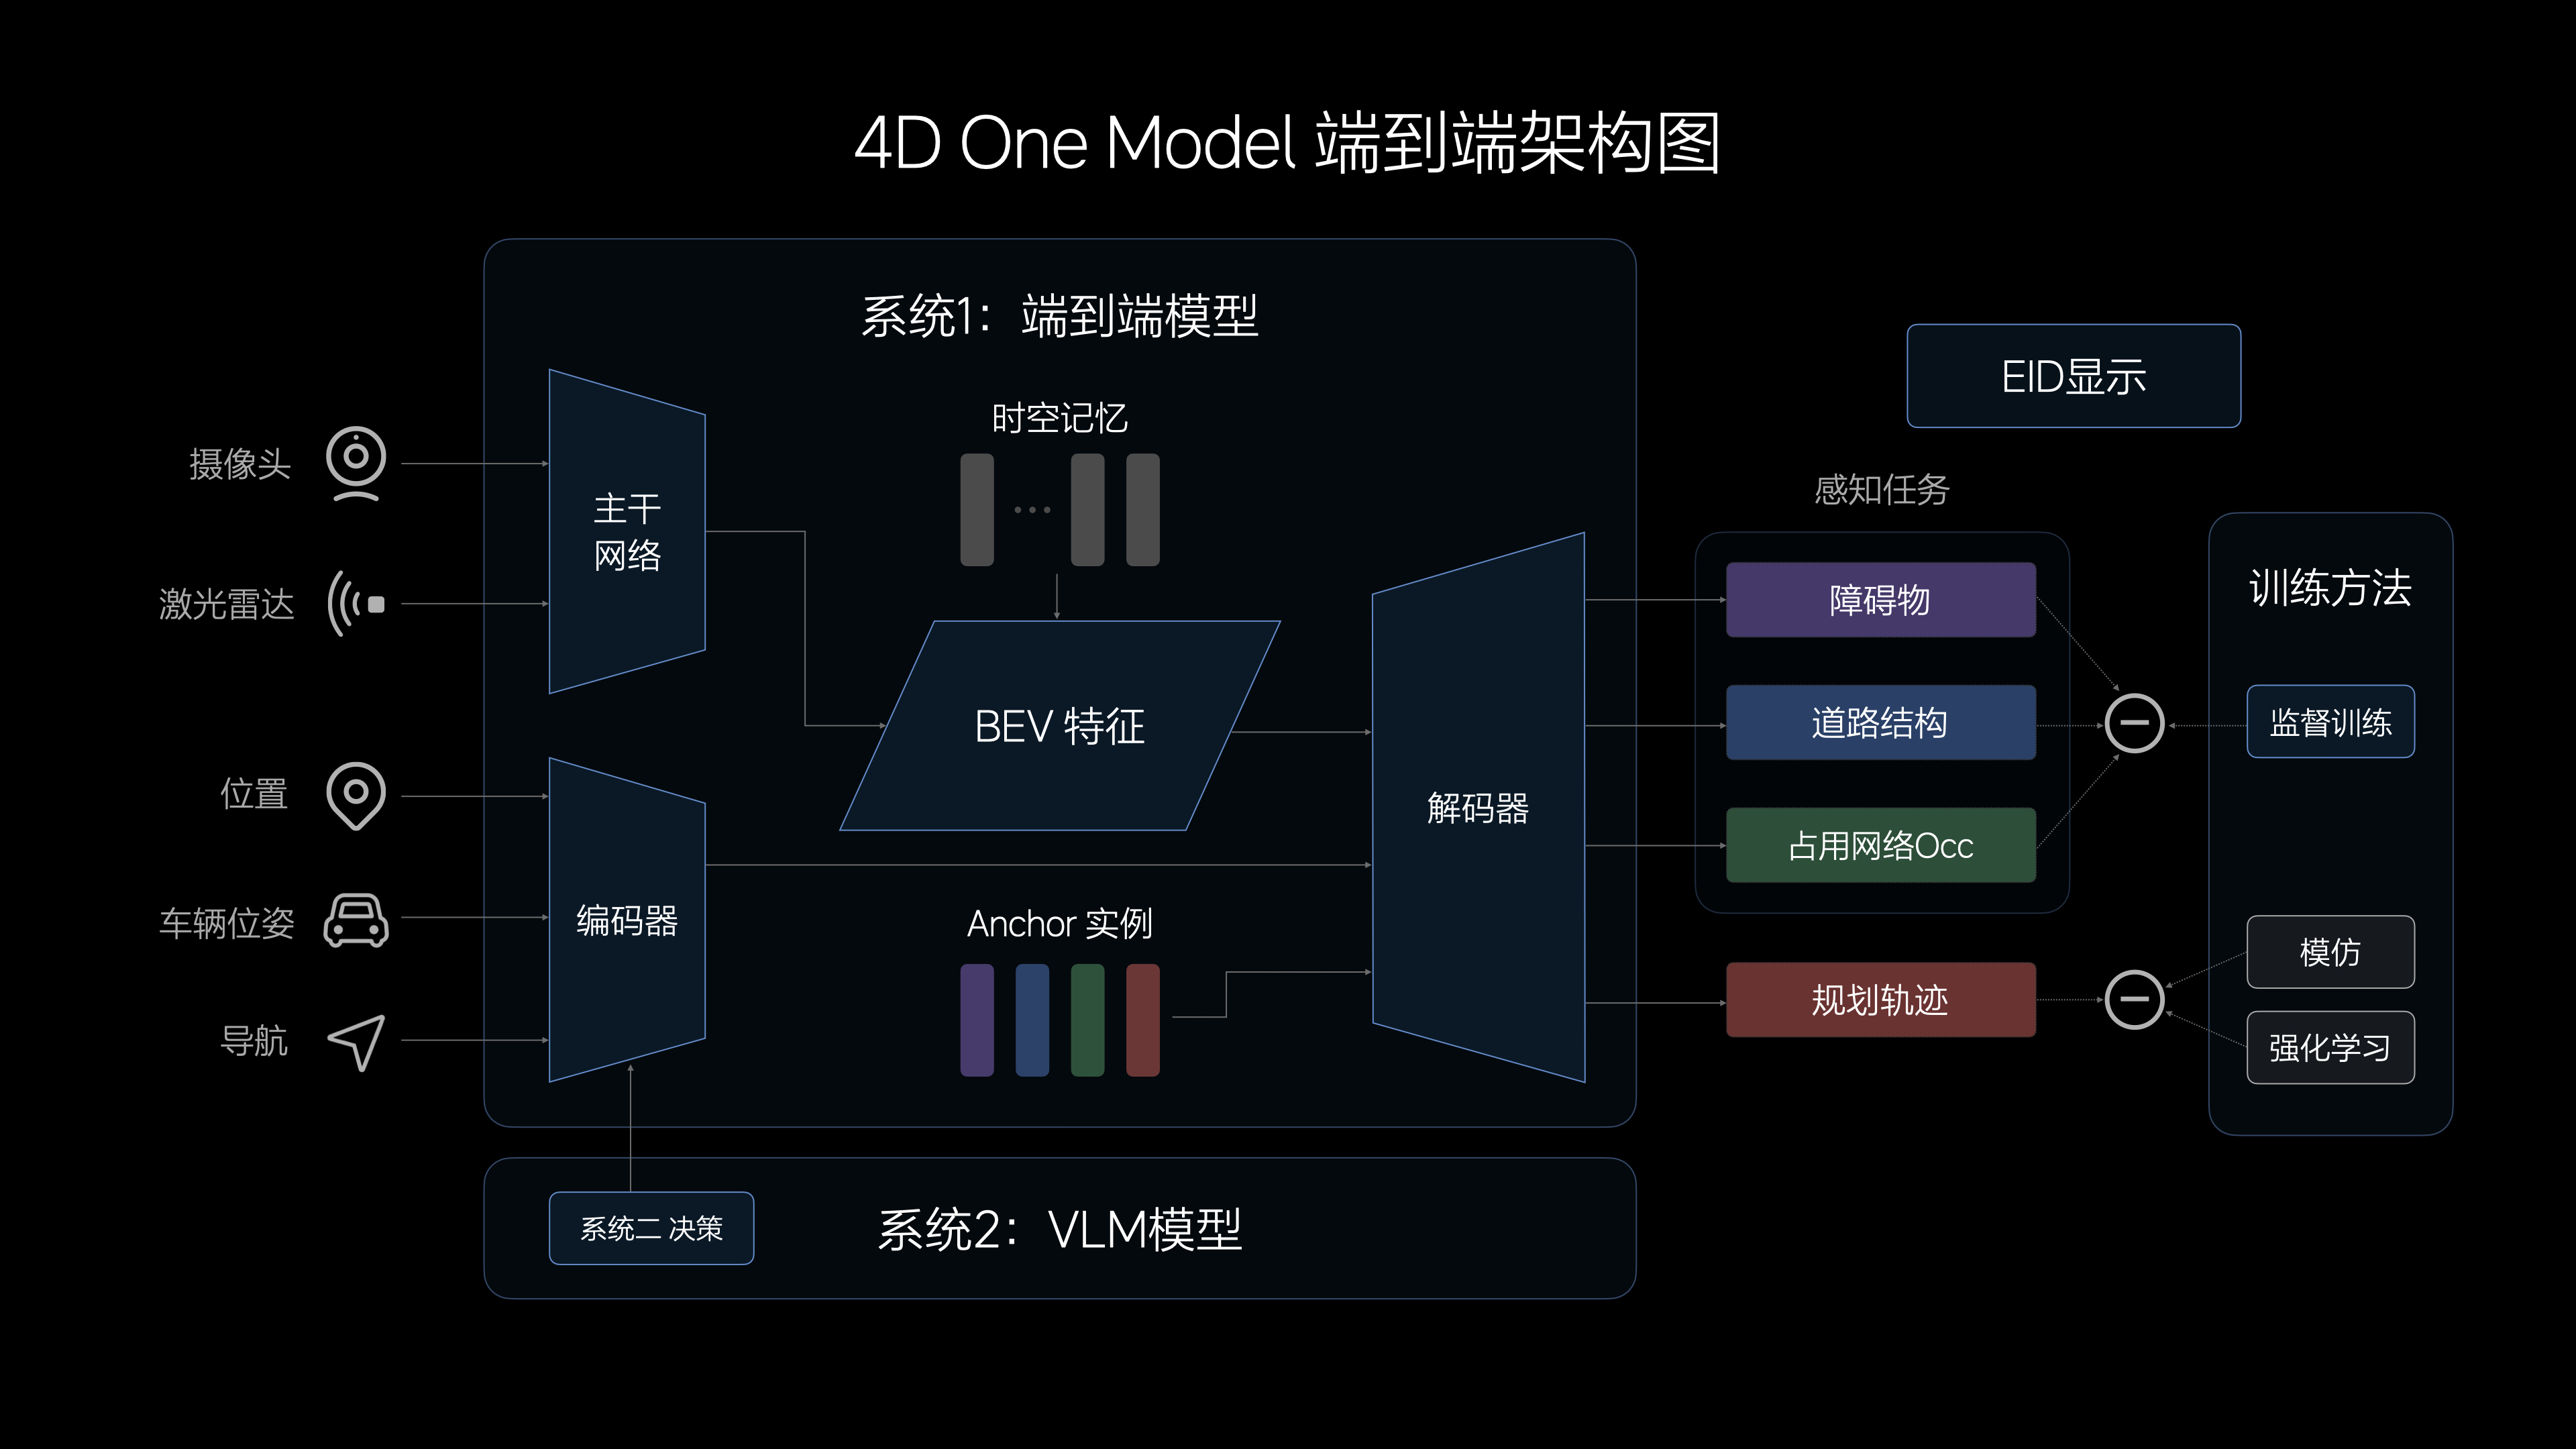Click the purple Anchor instance bar

pos(977,1020)
